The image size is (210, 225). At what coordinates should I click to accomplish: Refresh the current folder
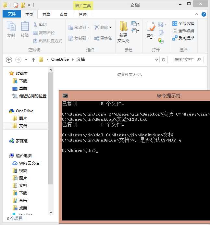(x=164, y=59)
